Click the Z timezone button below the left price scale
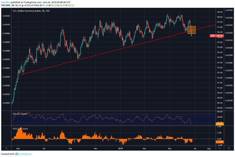Viewport: 235px width, 157px height. pyautogui.click(x=6, y=148)
